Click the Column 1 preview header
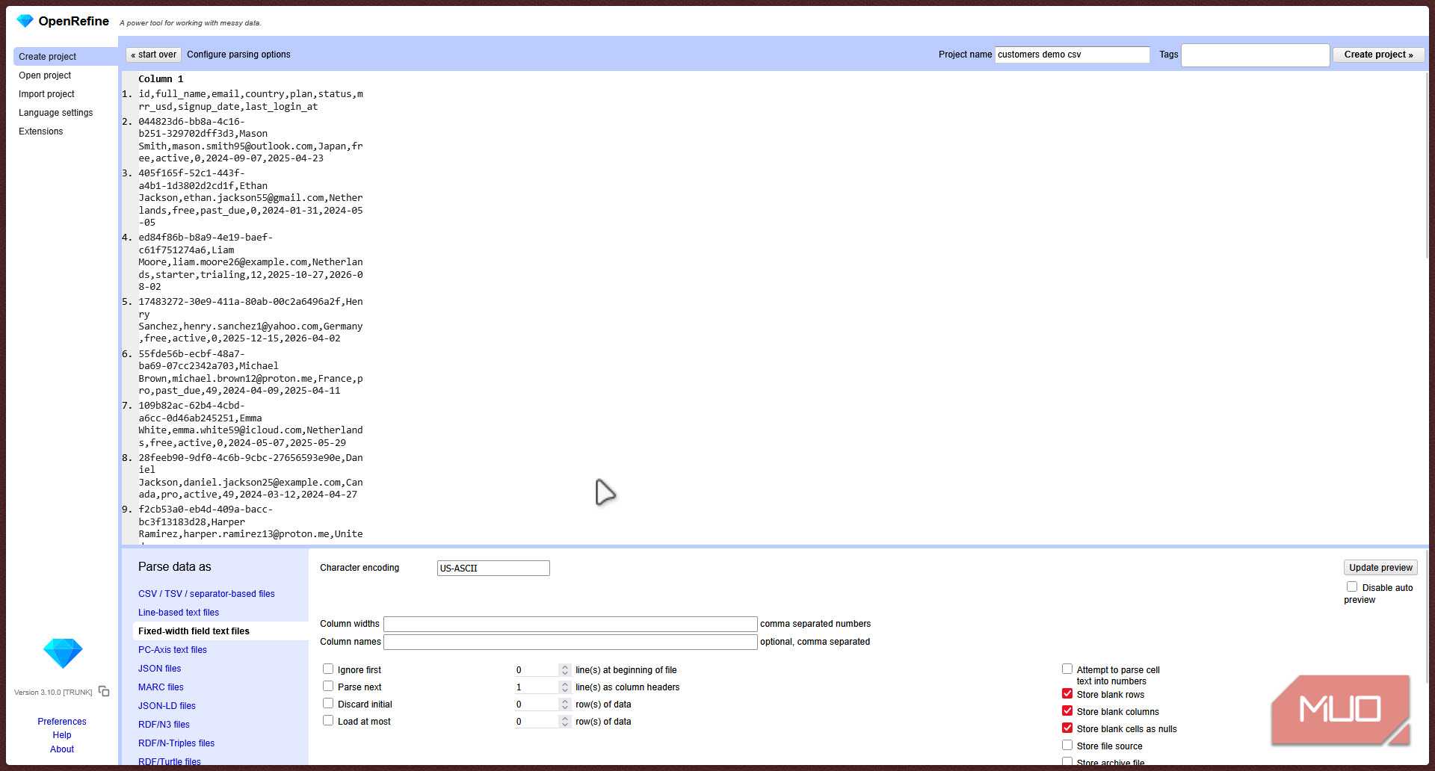 (x=161, y=79)
